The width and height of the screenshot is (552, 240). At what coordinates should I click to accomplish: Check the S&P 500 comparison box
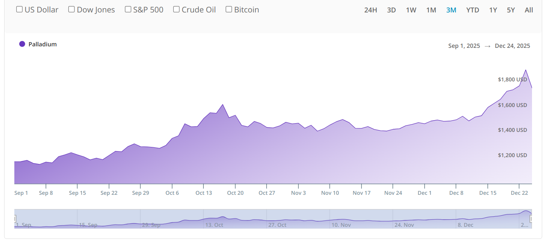tap(128, 9)
